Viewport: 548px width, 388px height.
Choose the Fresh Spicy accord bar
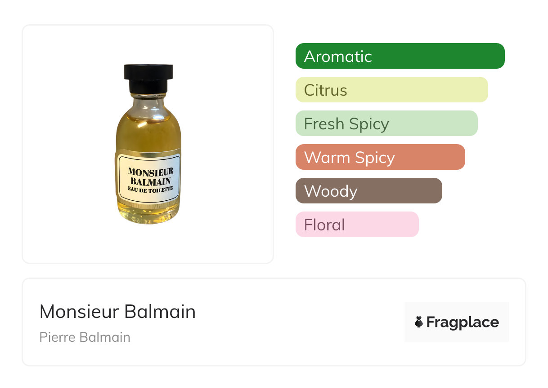point(386,123)
